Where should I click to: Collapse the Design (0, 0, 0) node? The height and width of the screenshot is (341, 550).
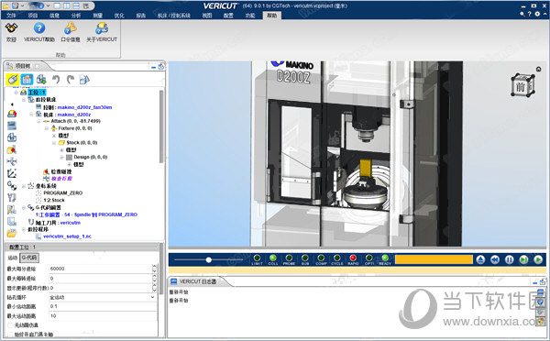[61, 157]
